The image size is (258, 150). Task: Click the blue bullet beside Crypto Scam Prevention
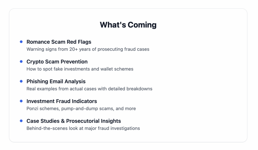[21, 62]
